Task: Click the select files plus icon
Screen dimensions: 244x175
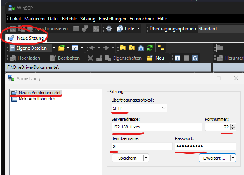Action: 177,58
